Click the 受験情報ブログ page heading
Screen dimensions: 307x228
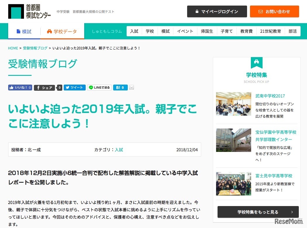(x=42, y=64)
